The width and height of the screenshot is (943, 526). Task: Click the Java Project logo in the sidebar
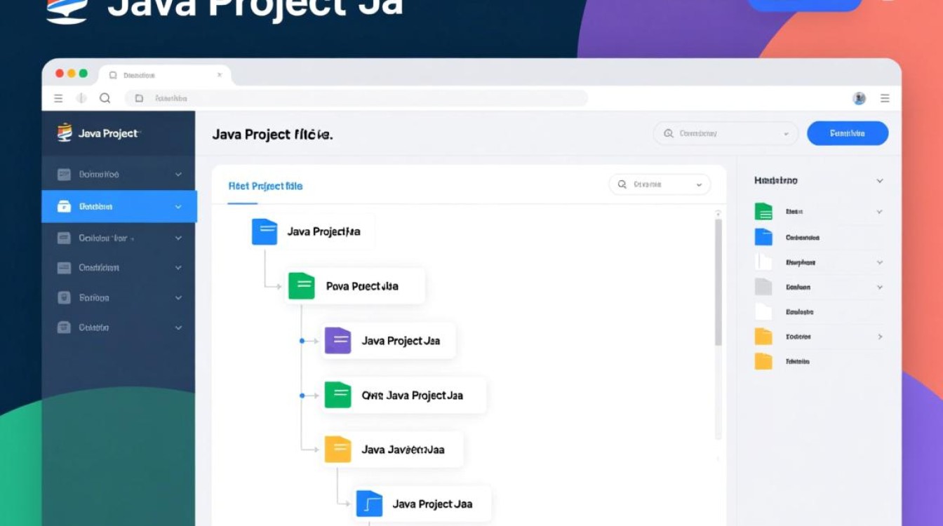[62, 130]
